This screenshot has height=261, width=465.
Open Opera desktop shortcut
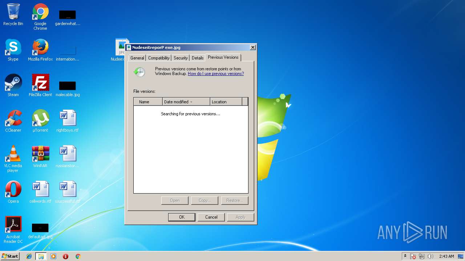[x=13, y=192]
